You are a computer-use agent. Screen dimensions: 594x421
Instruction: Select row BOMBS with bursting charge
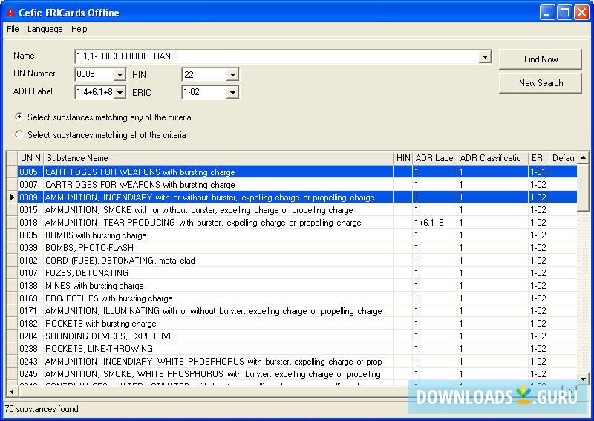298,235
